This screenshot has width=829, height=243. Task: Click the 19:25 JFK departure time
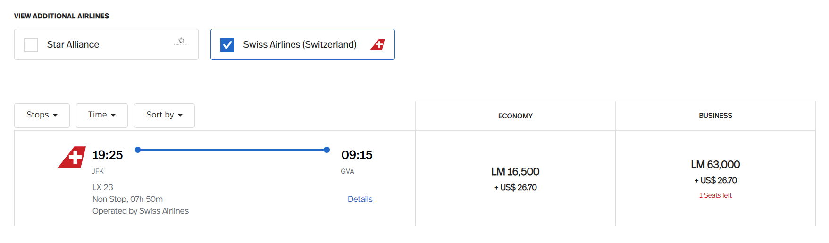[x=108, y=155]
